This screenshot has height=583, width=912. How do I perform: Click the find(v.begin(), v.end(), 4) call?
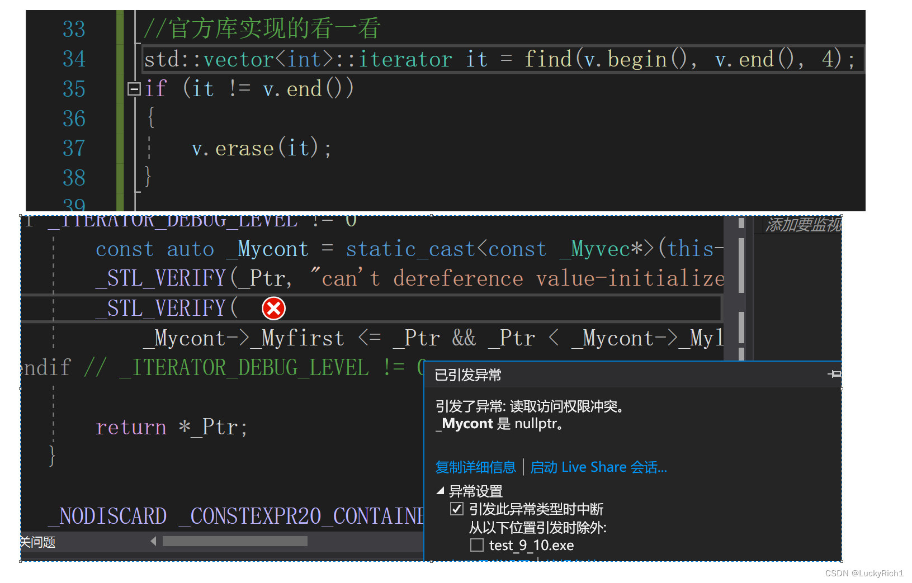click(683, 59)
